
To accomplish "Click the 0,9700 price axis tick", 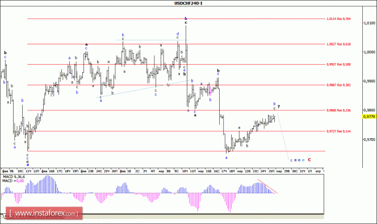I will click(x=369, y=139).
